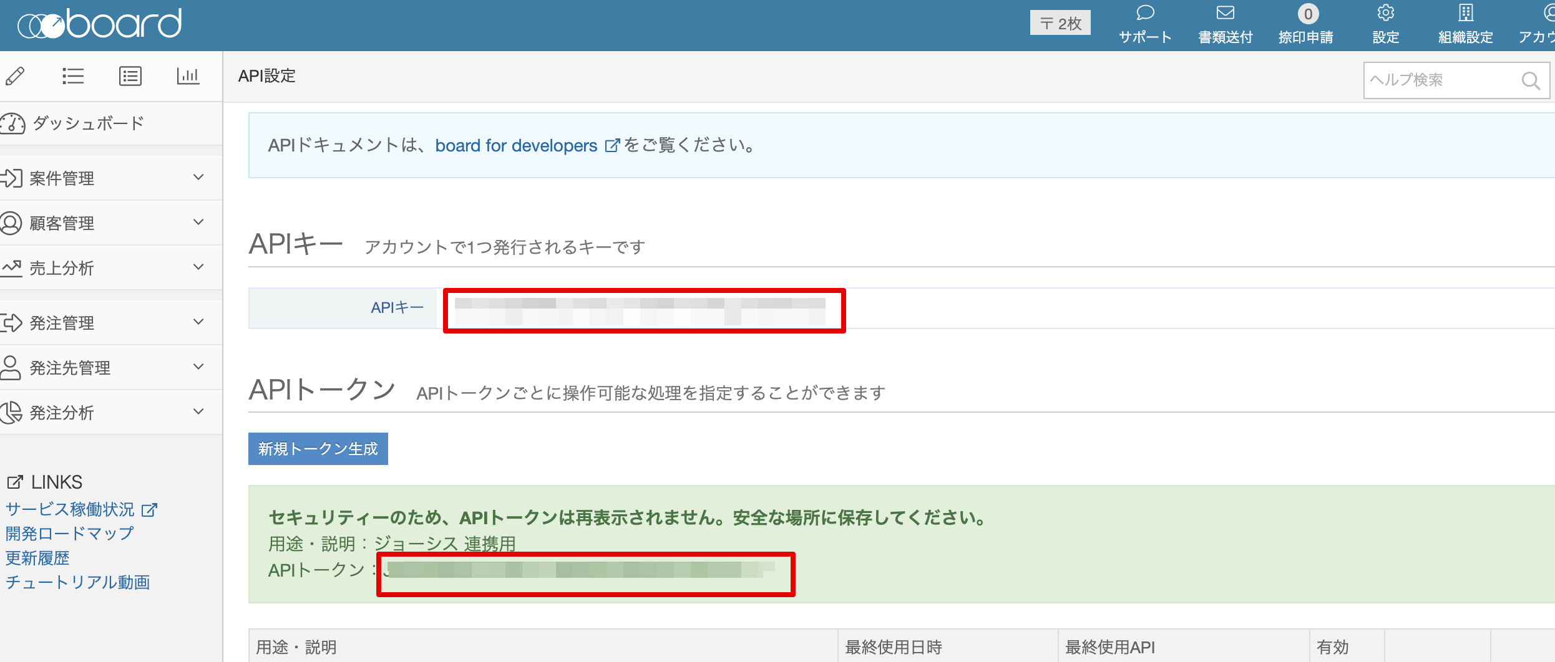Open the bar chart icon in sidebar
This screenshot has width=1555, height=662.
188,76
